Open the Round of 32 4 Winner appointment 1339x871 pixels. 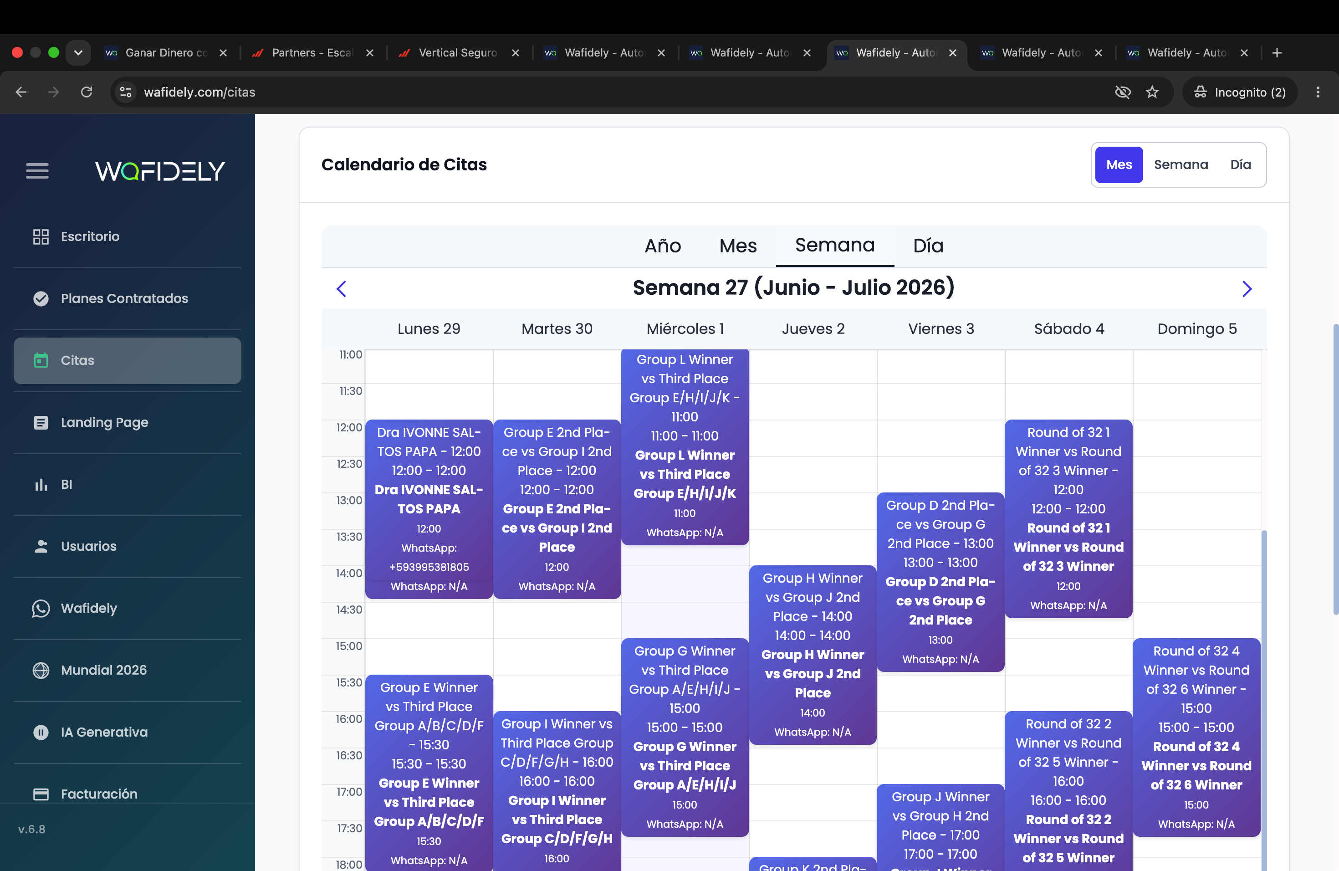tap(1196, 737)
